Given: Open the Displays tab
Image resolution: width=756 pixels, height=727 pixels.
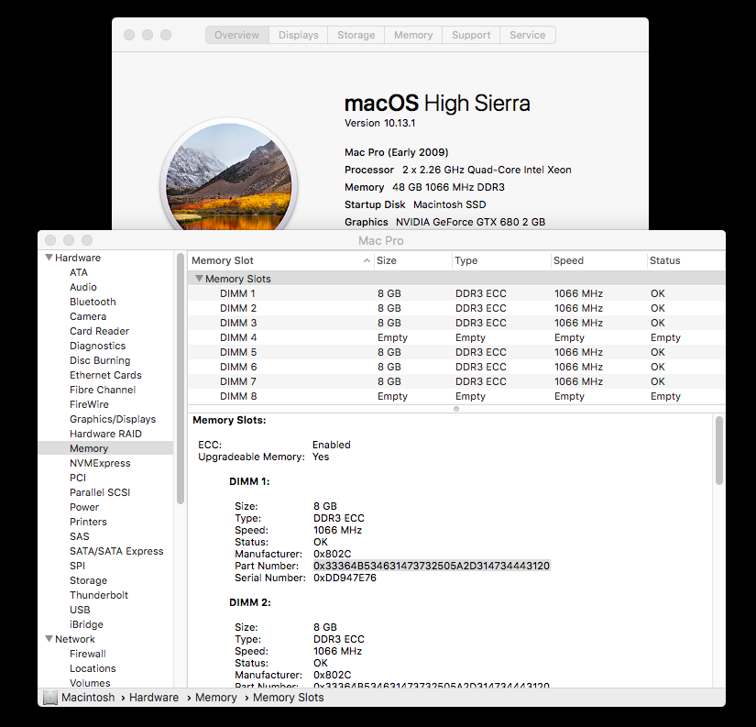Looking at the screenshot, I should (299, 35).
